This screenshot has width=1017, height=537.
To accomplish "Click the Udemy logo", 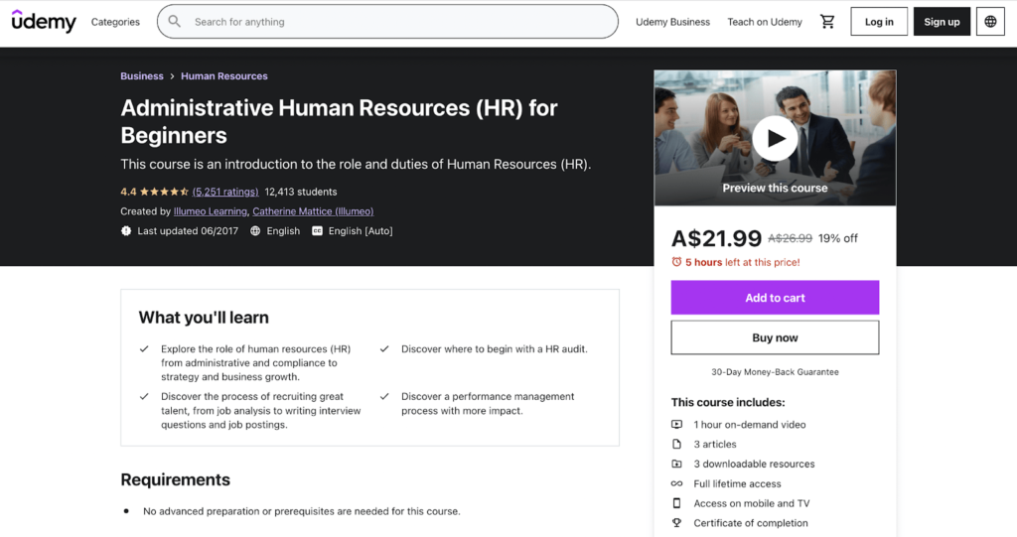I will (44, 21).
